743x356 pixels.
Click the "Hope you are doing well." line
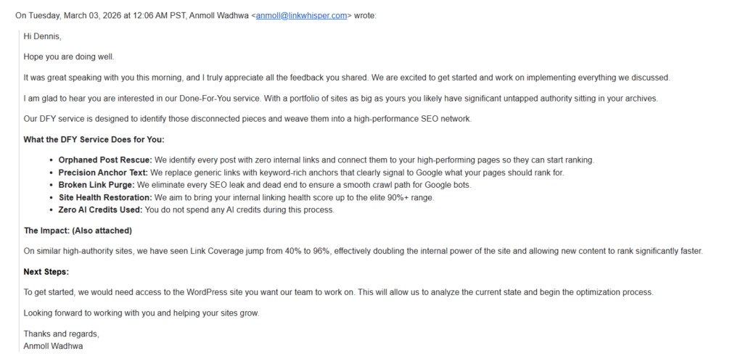69,57
